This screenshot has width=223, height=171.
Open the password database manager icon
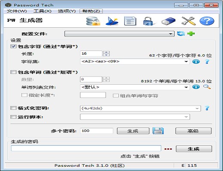point(93,21)
